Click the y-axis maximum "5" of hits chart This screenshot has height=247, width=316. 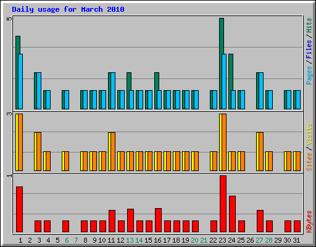coord(9,19)
